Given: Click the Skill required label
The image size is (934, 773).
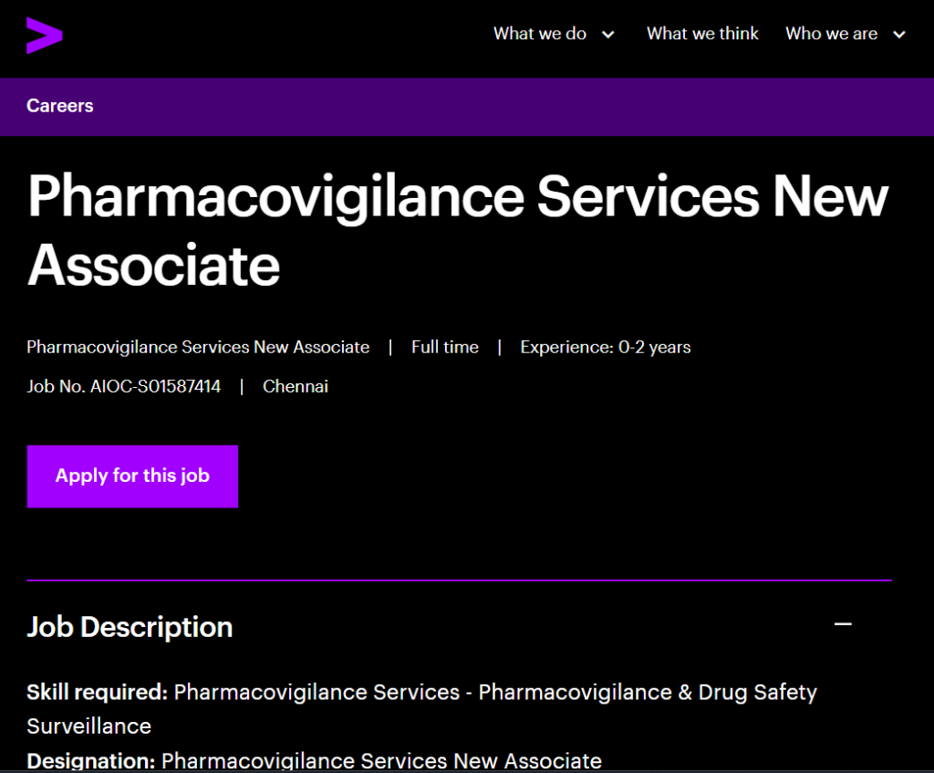Looking at the screenshot, I should (98, 692).
